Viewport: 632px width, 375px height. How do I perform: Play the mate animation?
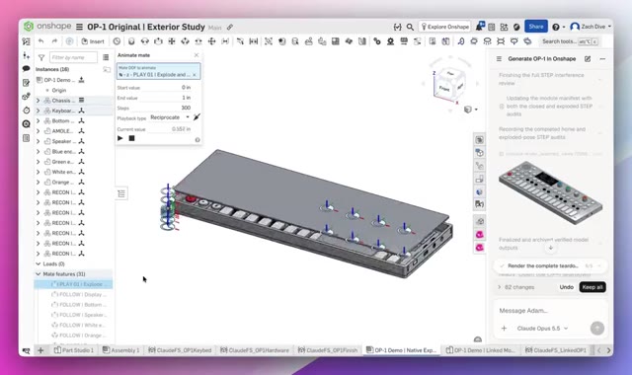point(120,138)
